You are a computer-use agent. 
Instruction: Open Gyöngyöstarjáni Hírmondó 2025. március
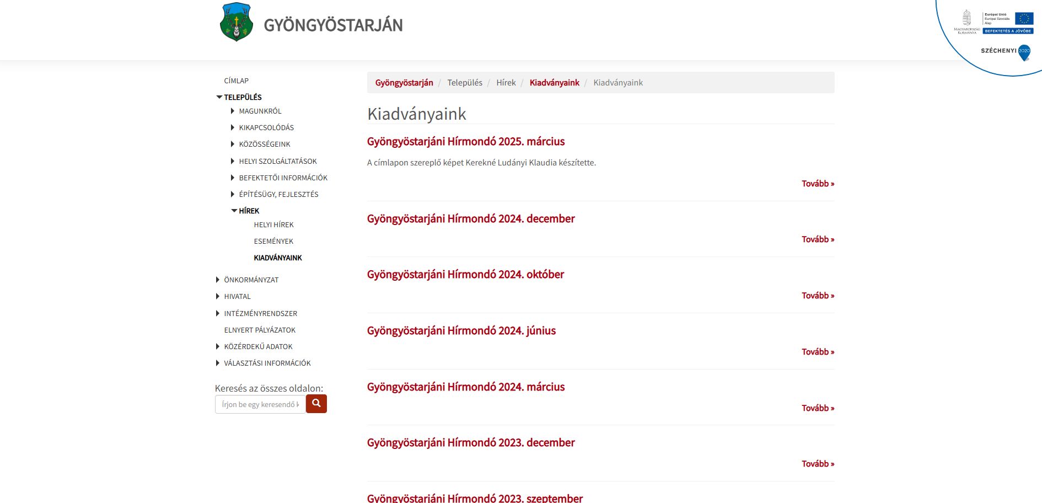pos(466,141)
